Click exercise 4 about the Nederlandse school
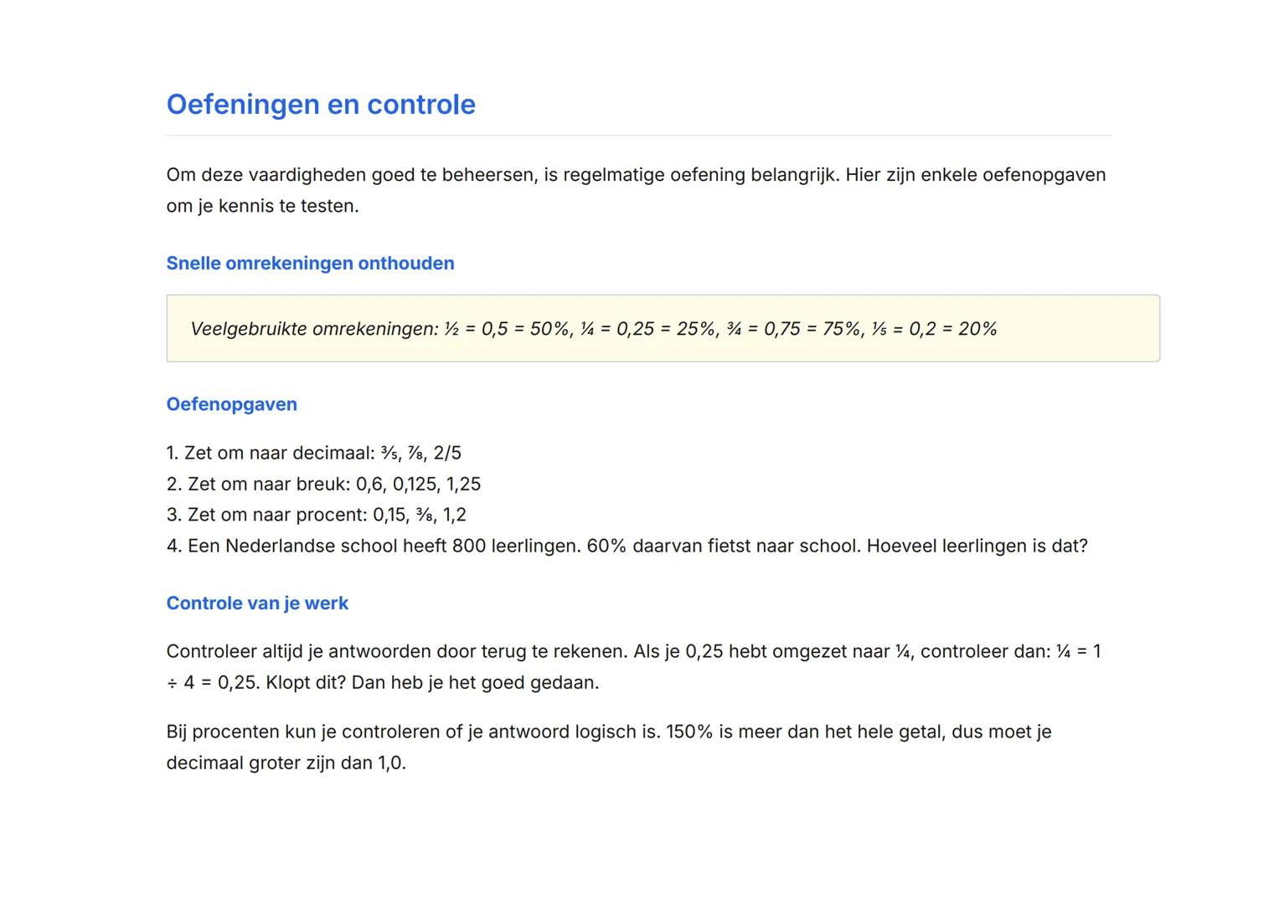Image resolution: width=1279 pixels, height=904 pixels. pos(627,546)
